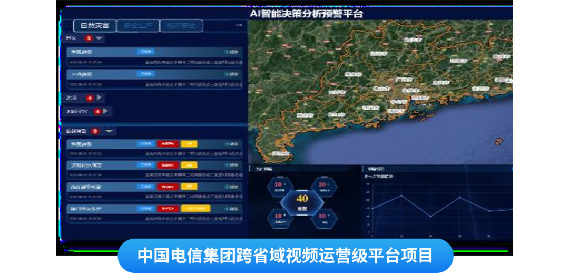
Task: Select the 自然灾害 tab
Action: click(x=95, y=26)
